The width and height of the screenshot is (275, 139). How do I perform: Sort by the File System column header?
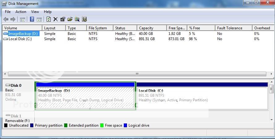[x=98, y=28]
